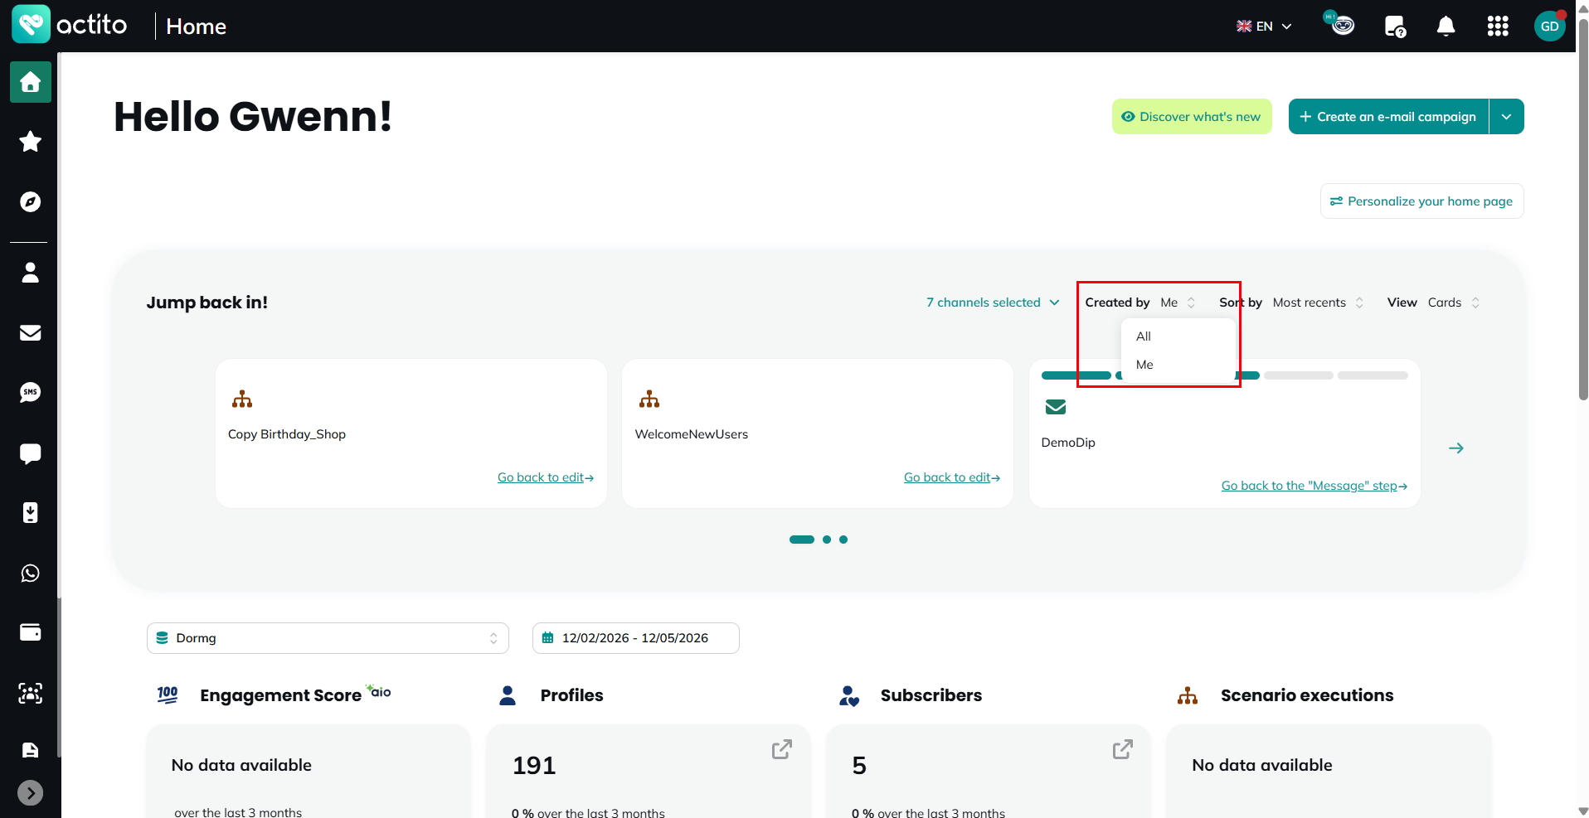Click the Subscribers heading
The image size is (1589, 818).
pyautogui.click(x=931, y=695)
